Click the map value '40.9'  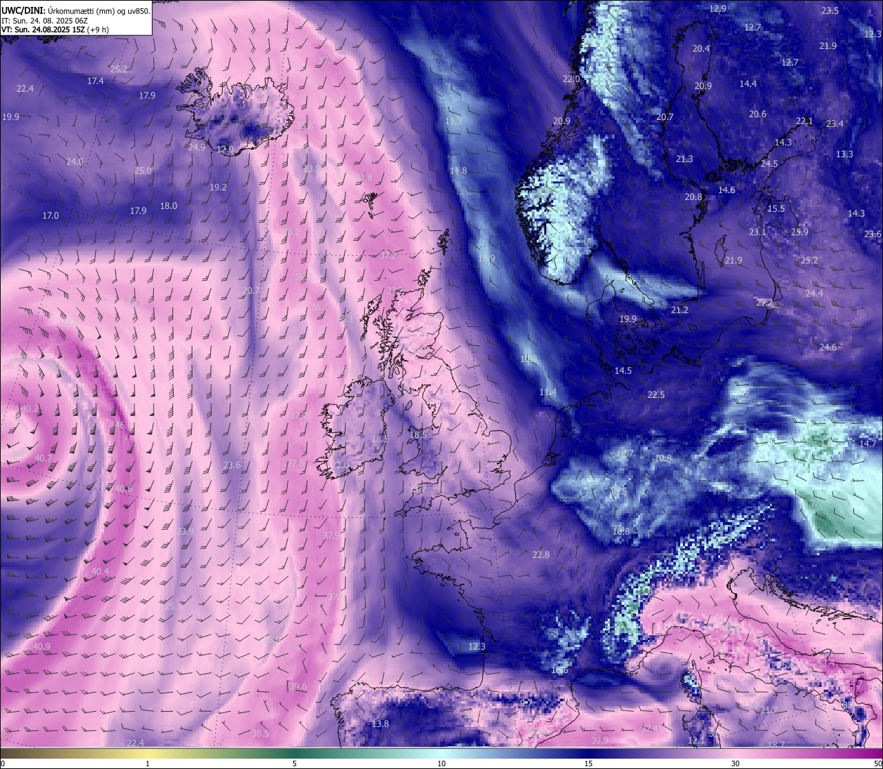(41, 646)
